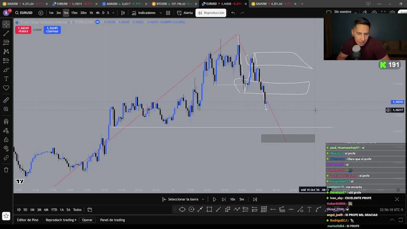Select the trend line drawing tool
The height and width of the screenshot is (229, 407).
(x=6, y=33)
